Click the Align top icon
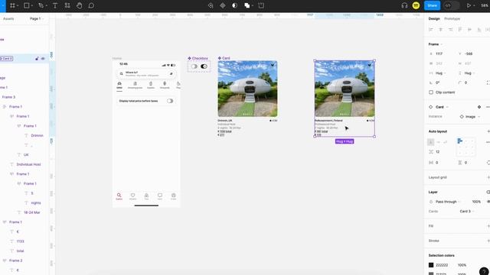The image size is (490, 275). 459,29
